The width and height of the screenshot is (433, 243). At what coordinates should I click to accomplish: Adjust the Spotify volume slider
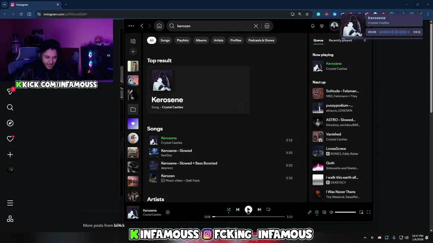click(x=345, y=212)
